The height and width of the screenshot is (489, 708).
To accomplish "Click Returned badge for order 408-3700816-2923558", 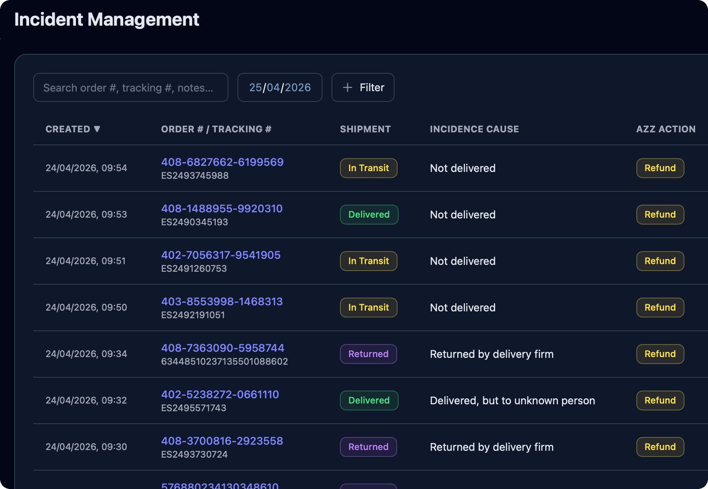I will (x=369, y=447).
